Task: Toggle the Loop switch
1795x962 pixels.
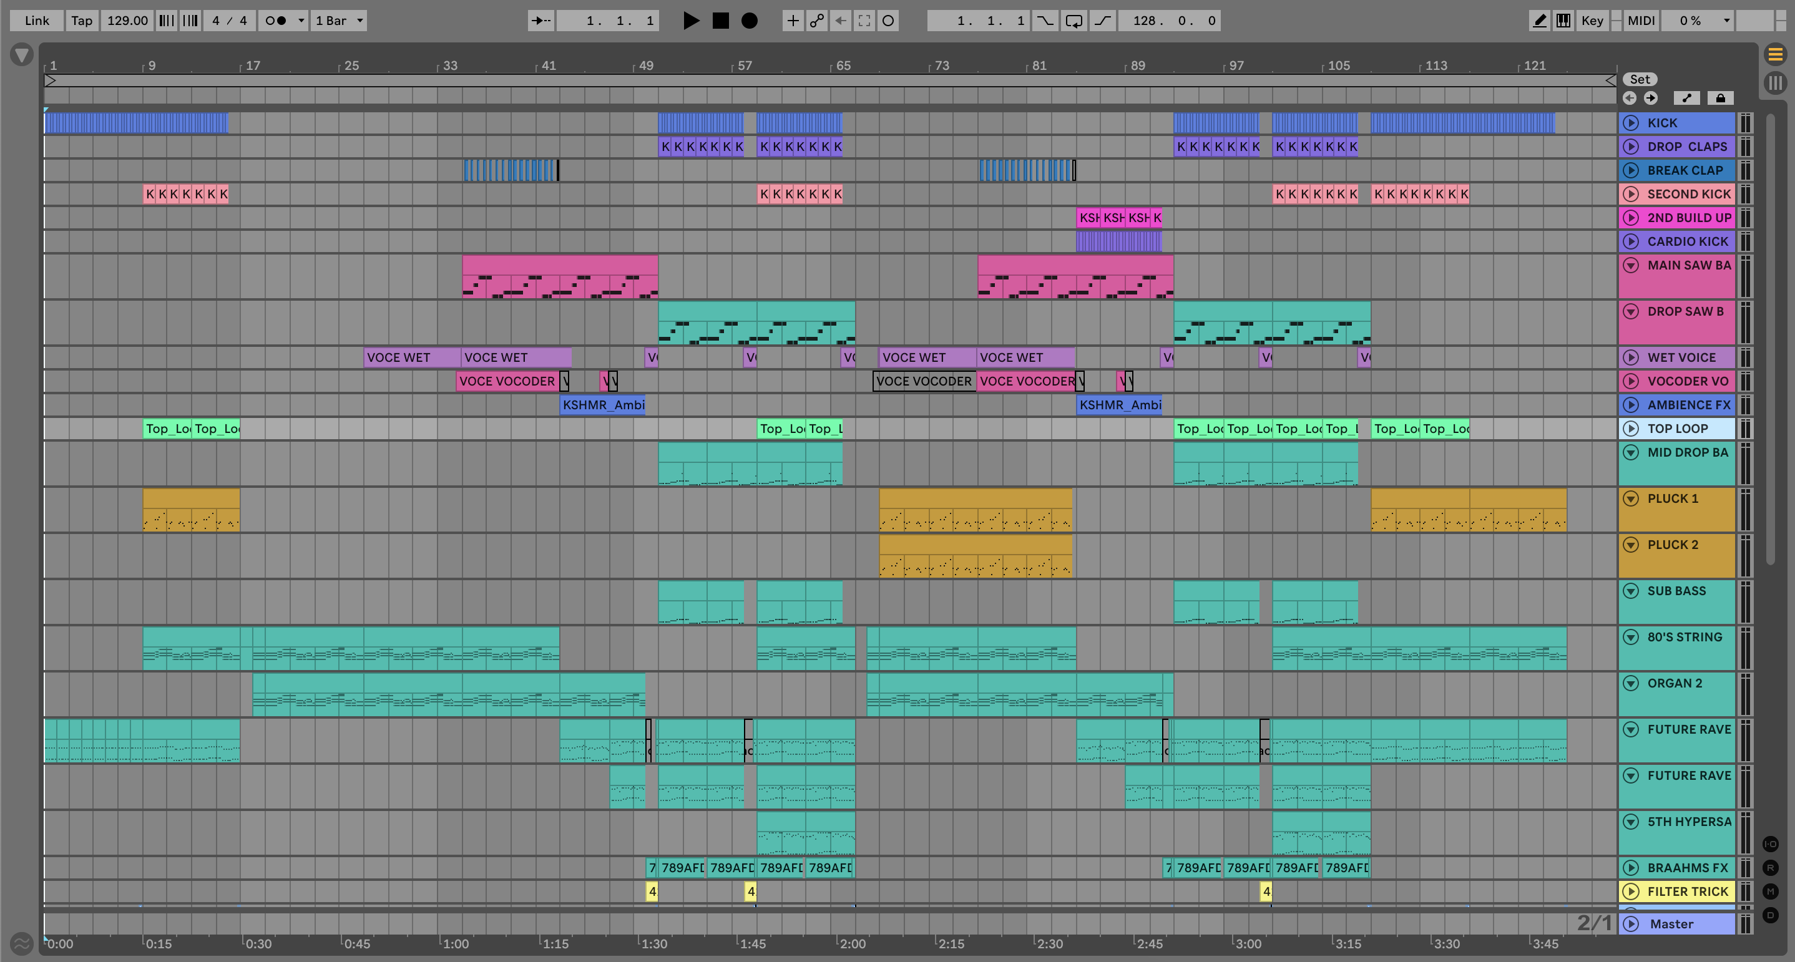Action: point(1074,20)
